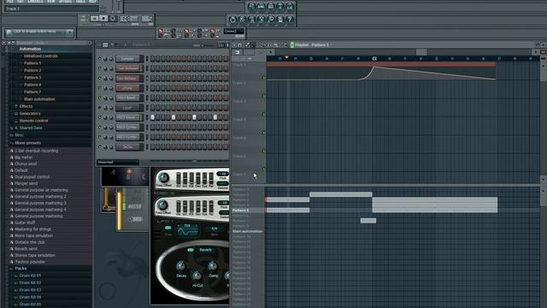
Task: Click the Decay knob in reverb section
Action: point(180,266)
